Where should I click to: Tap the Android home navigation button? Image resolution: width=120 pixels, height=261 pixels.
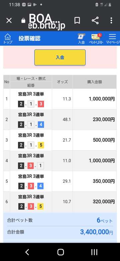61,252
